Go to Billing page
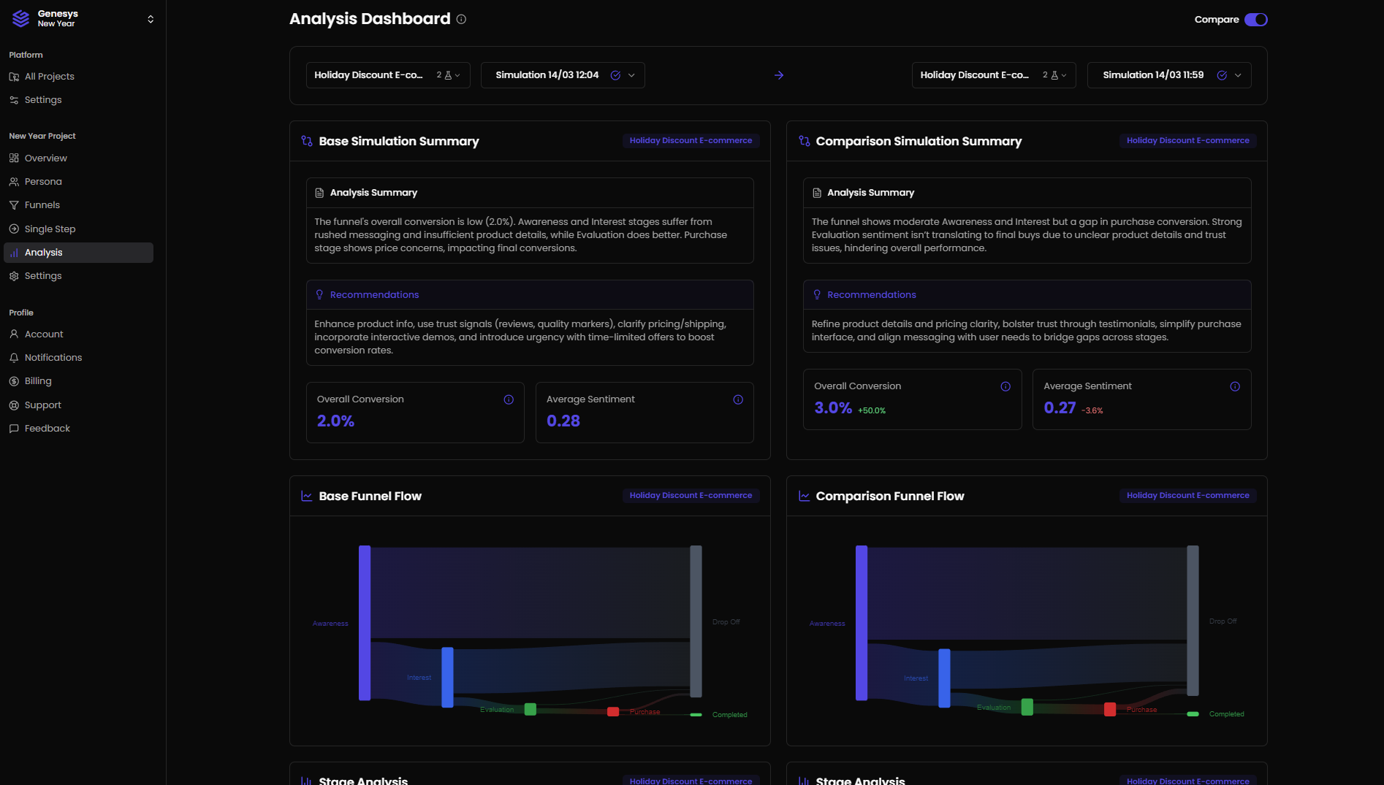1384x785 pixels. pos(78,381)
